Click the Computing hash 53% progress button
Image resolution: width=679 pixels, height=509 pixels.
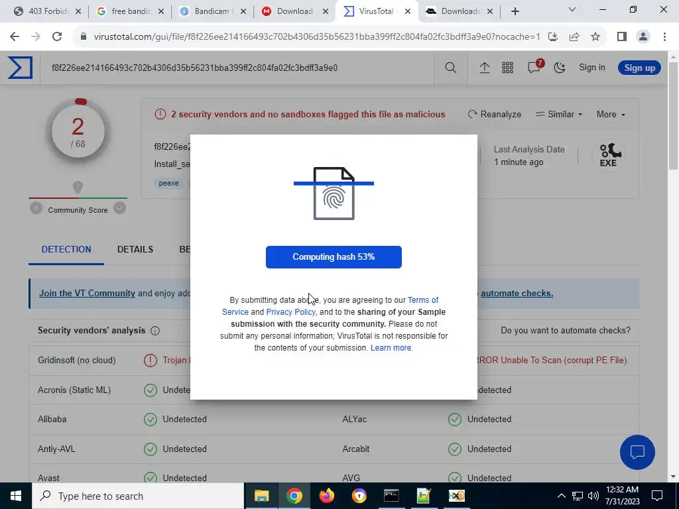(x=334, y=257)
